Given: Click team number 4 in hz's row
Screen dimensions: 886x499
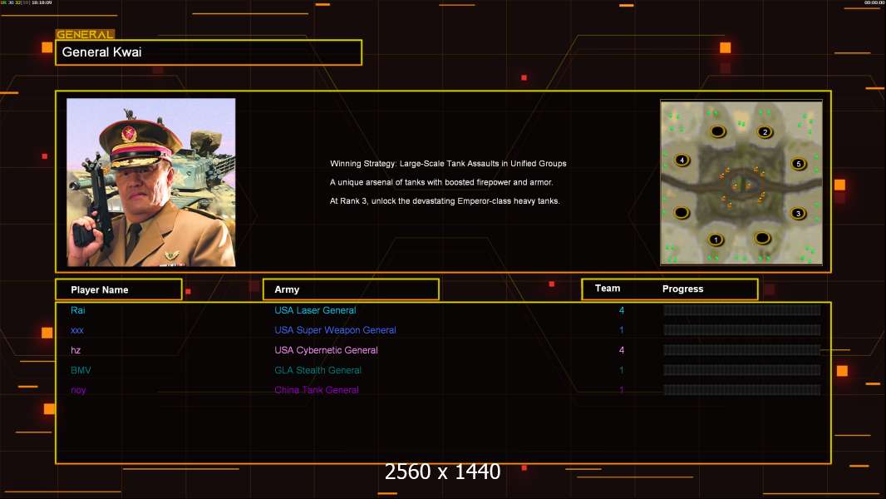Looking at the screenshot, I should pyautogui.click(x=622, y=350).
